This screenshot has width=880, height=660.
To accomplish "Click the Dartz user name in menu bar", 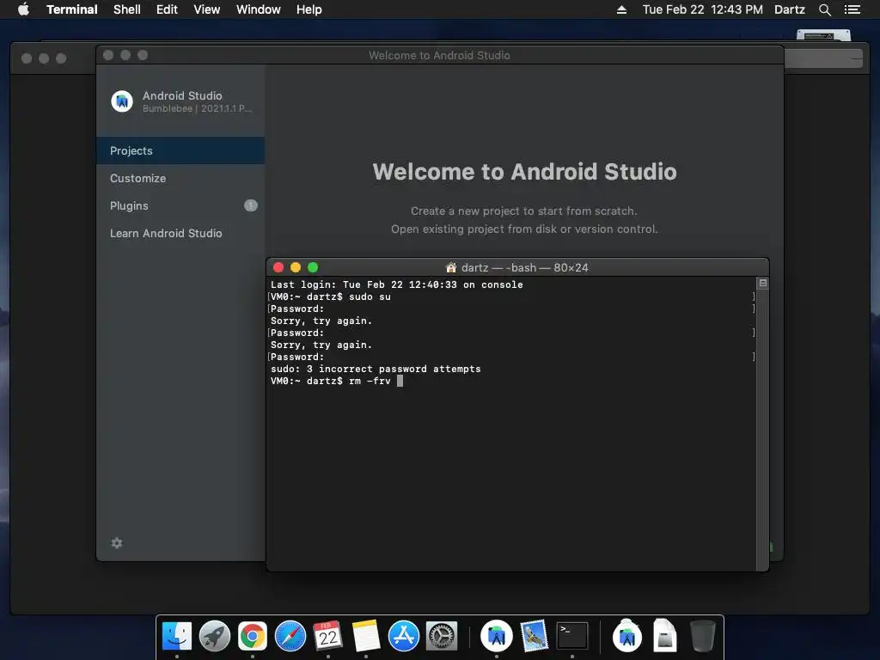I will pyautogui.click(x=789, y=9).
